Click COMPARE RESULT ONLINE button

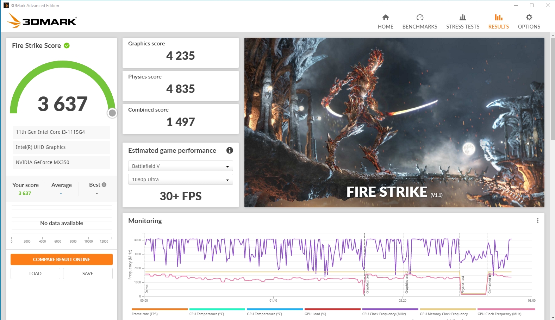tap(62, 259)
